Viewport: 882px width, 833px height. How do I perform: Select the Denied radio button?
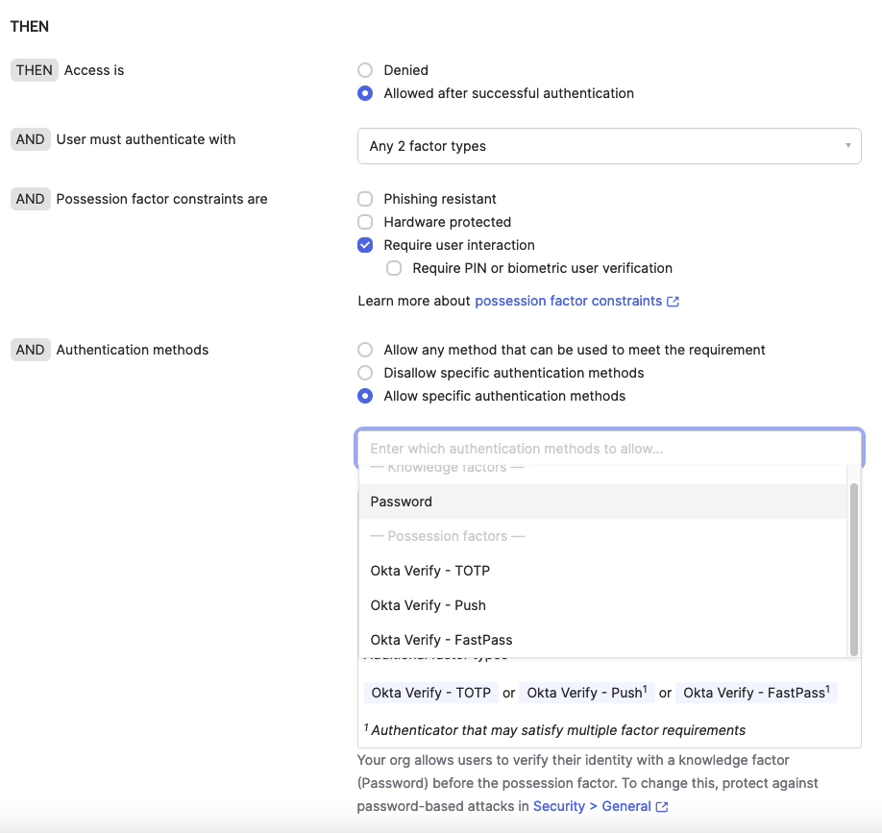(x=365, y=70)
